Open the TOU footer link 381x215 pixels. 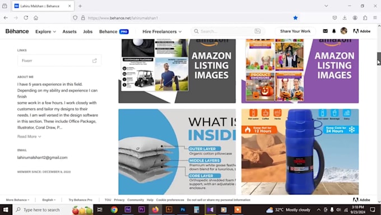[108, 200]
